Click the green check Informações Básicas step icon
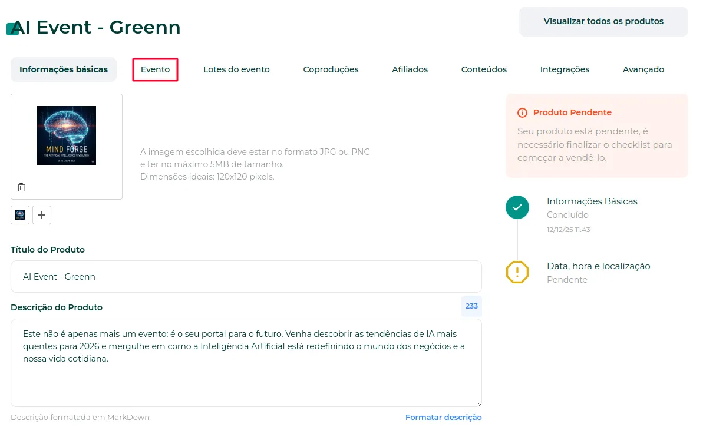 [517, 207]
